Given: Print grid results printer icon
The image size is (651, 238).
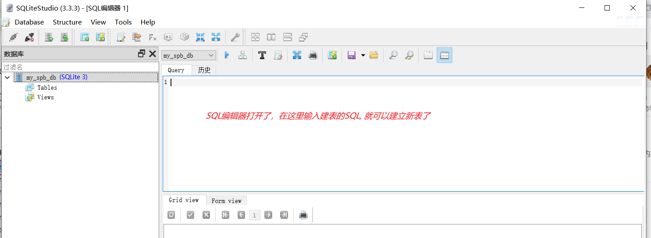Looking at the screenshot, I should click(303, 215).
